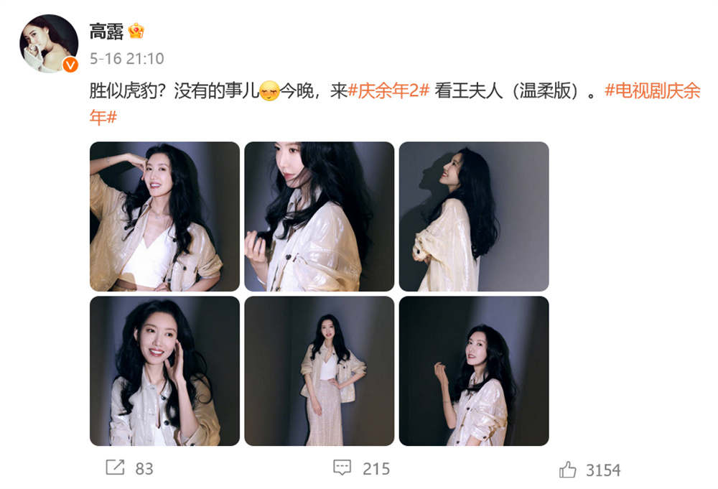This screenshot has height=489, width=718.
Task: Click the comment count 215
Action: pos(376,469)
